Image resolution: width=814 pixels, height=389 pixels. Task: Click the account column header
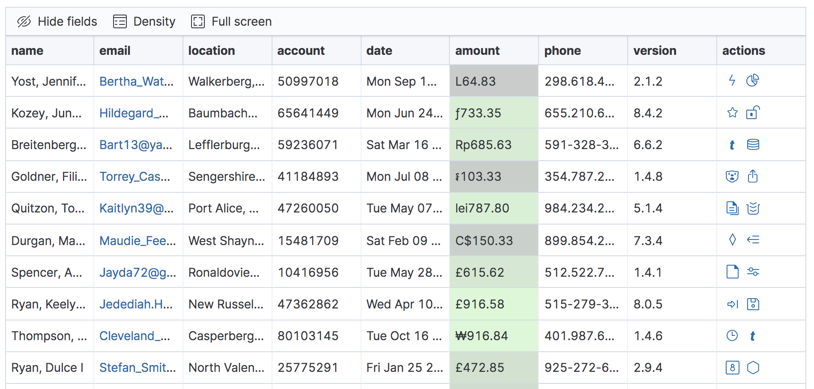(x=317, y=51)
